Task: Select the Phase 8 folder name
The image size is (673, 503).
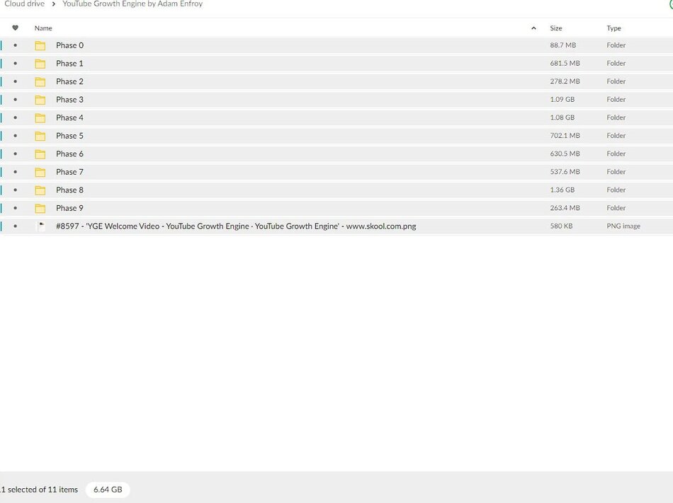Action: coord(69,190)
